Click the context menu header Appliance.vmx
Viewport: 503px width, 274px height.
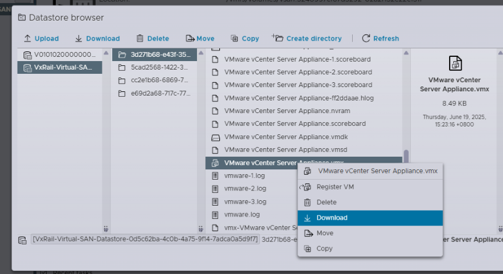pyautogui.click(x=370, y=171)
